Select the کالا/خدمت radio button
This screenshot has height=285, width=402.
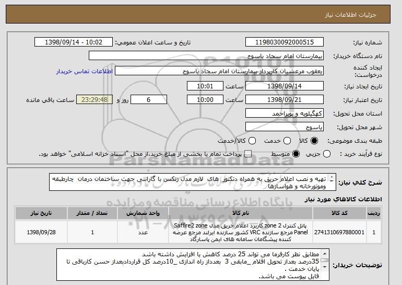tap(252, 141)
